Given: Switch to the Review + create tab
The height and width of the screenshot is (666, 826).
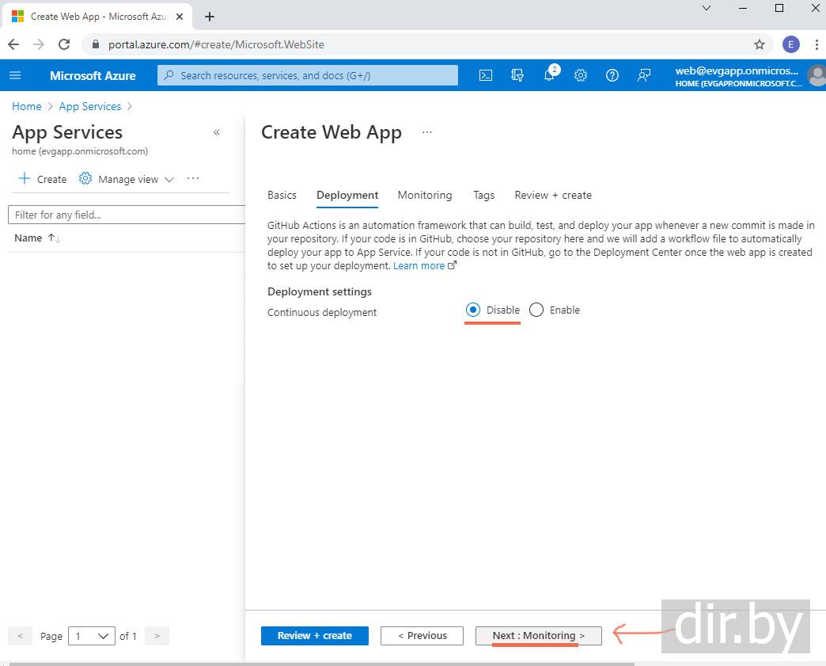Looking at the screenshot, I should coord(553,195).
